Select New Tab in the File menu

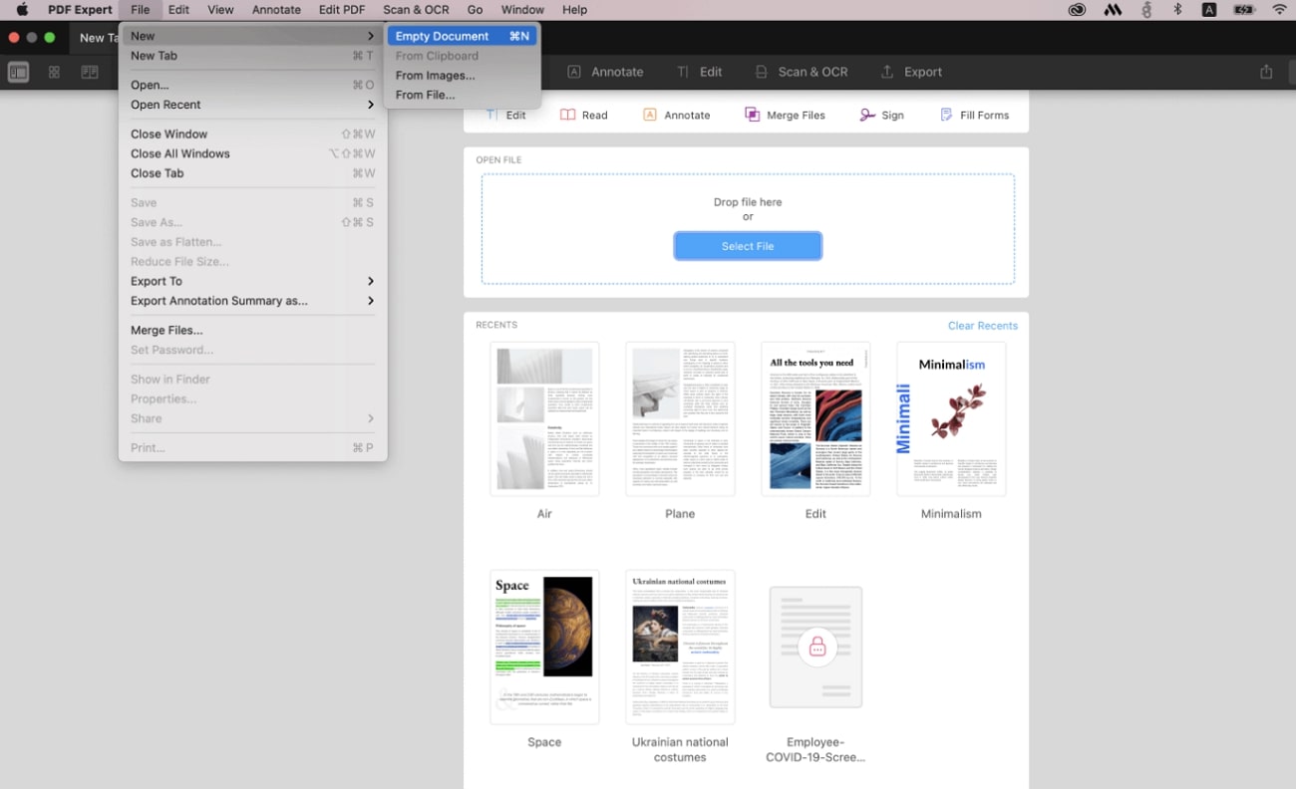tap(252, 56)
